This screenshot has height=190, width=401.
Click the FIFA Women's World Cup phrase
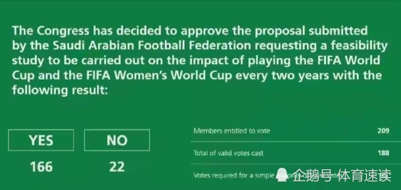(159, 75)
